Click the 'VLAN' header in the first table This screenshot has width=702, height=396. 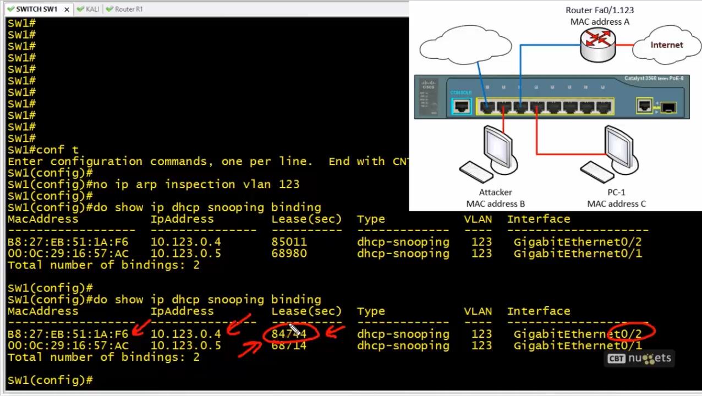tap(478, 219)
